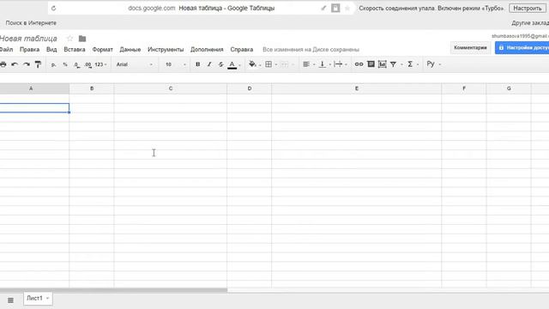The height and width of the screenshot is (309, 549).
Task: Open the Вставка menu
Action: 75,50
